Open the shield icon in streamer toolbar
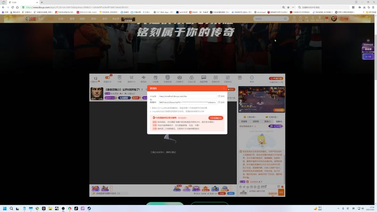The width and height of the screenshot is (377, 212). 120,77
